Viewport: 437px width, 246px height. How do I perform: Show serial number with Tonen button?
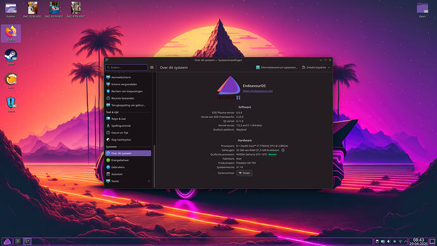pyautogui.click(x=244, y=173)
